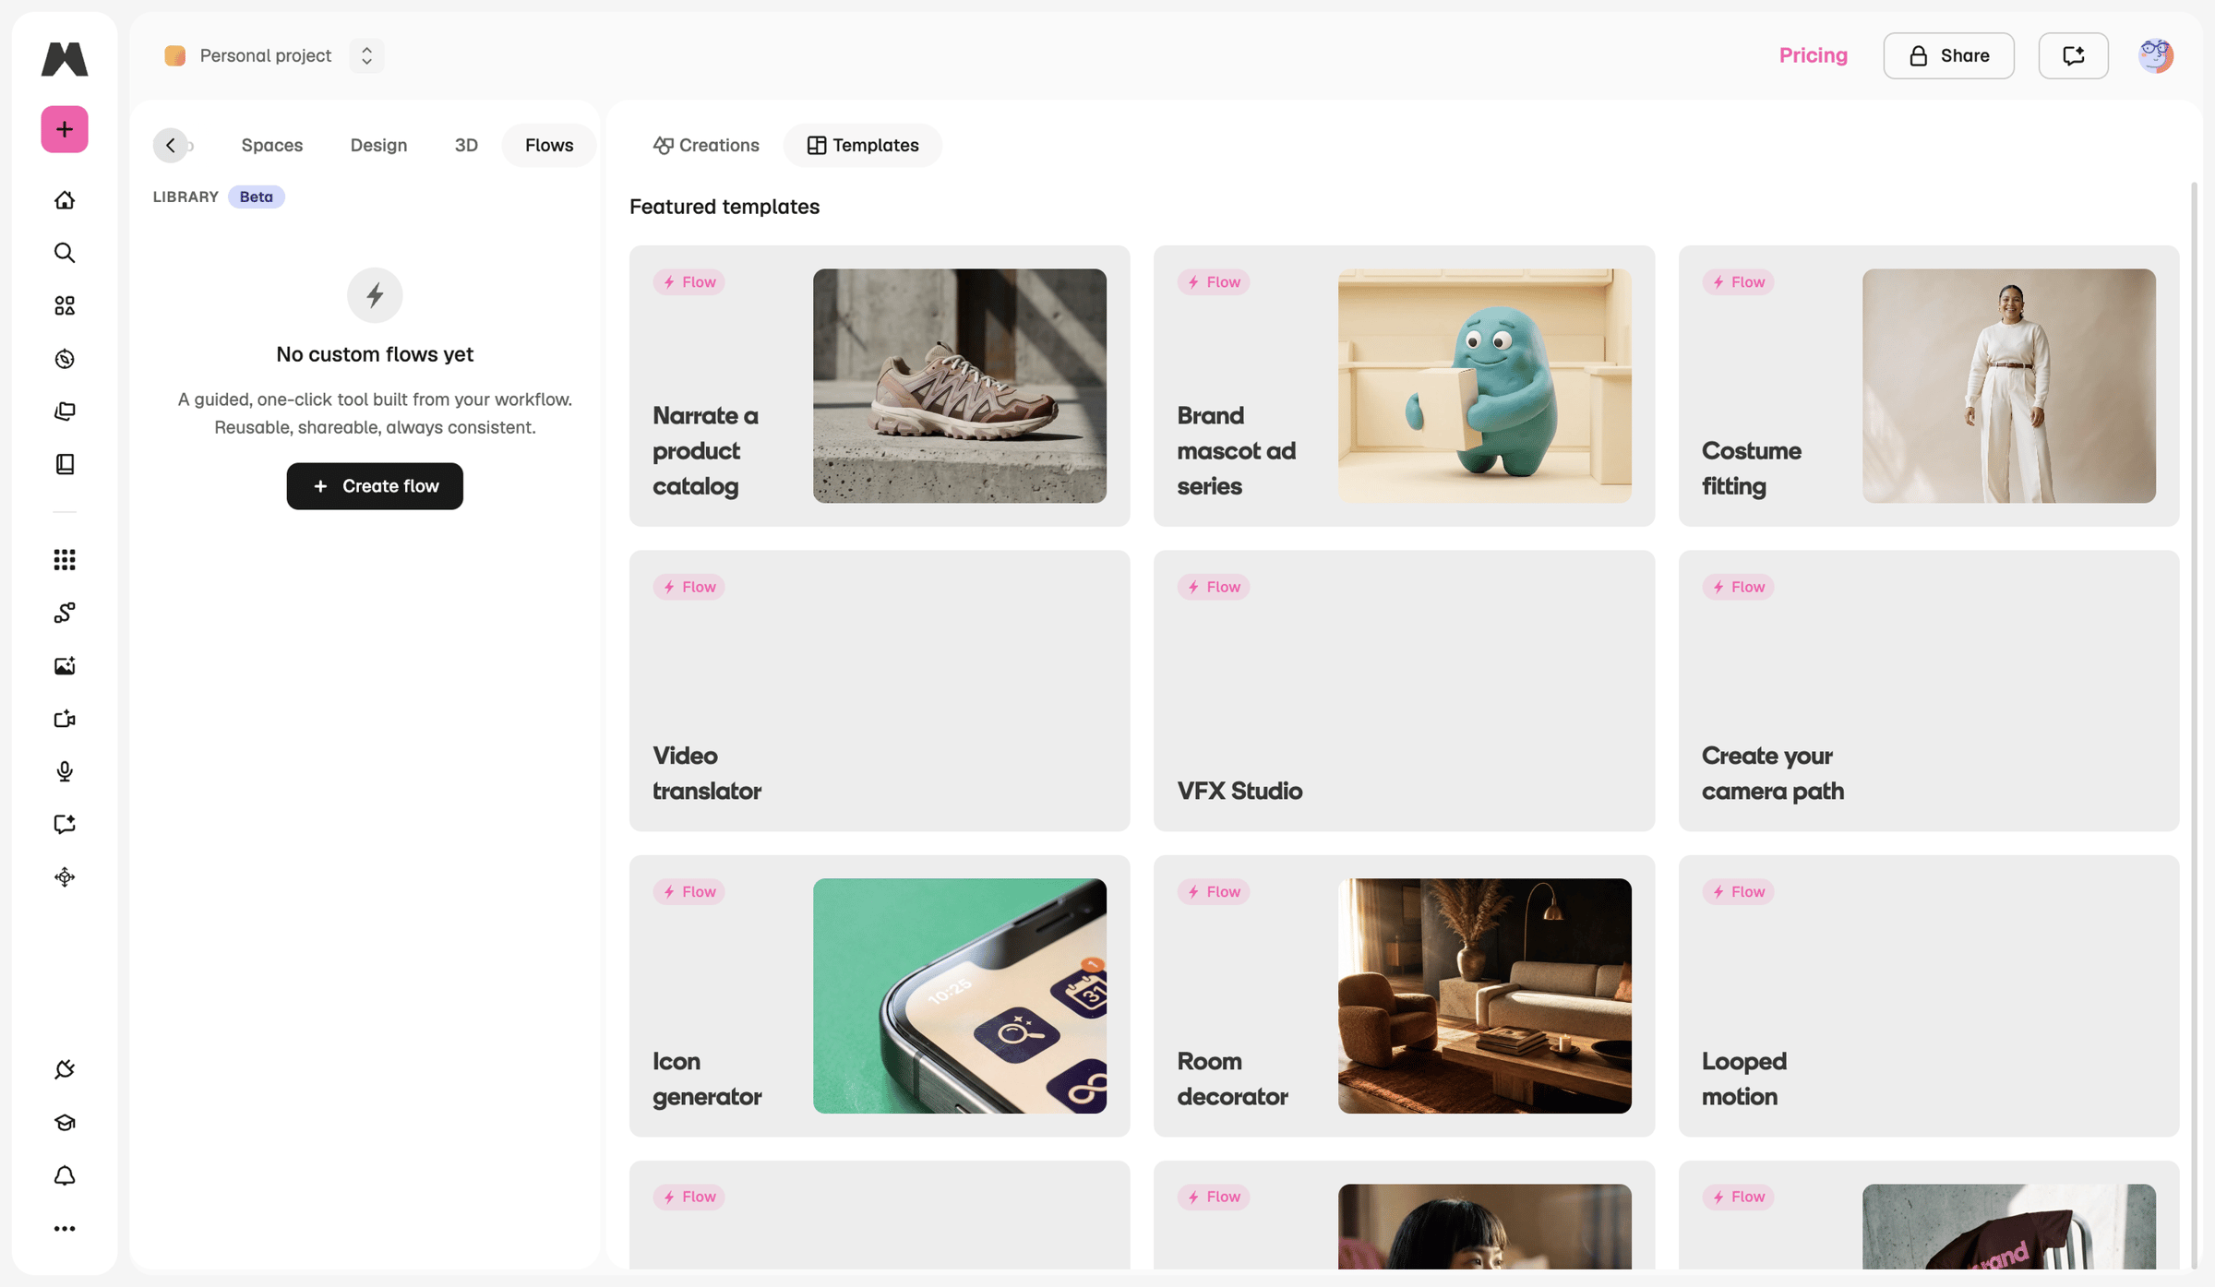Open search with the magnifier icon
Screen dimensions: 2215x1287
[x=65, y=253]
